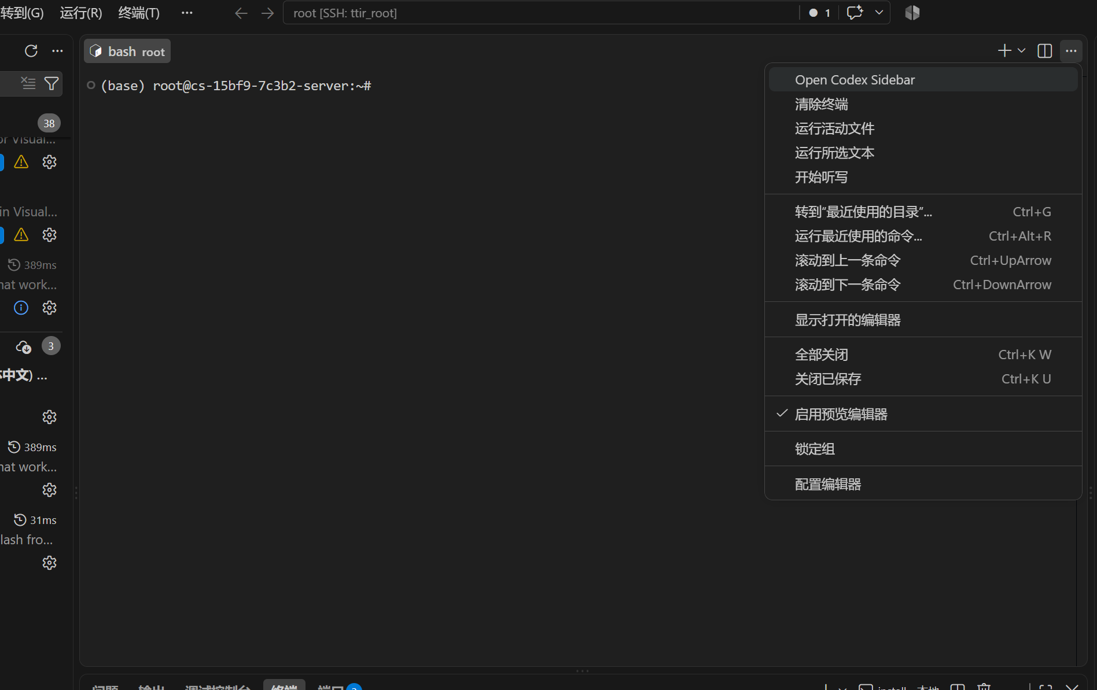
Task: Choose 运行活动文件
Action: click(923, 128)
